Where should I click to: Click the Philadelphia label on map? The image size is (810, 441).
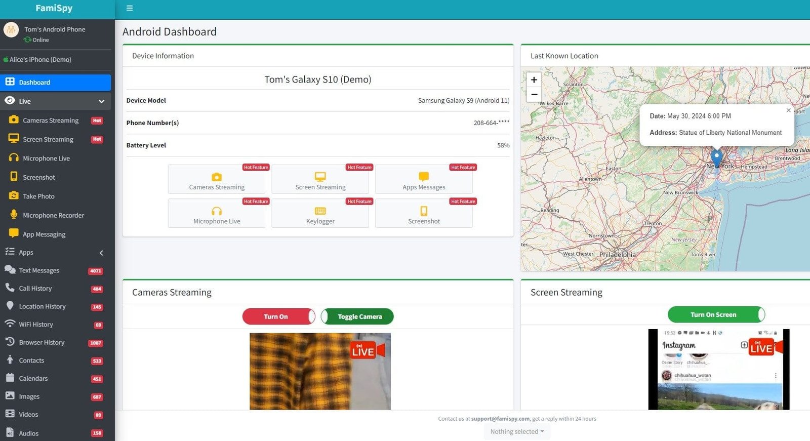pos(618,255)
